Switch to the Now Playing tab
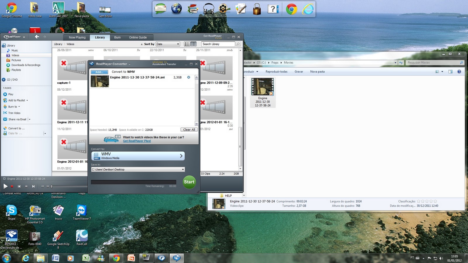 click(x=77, y=37)
